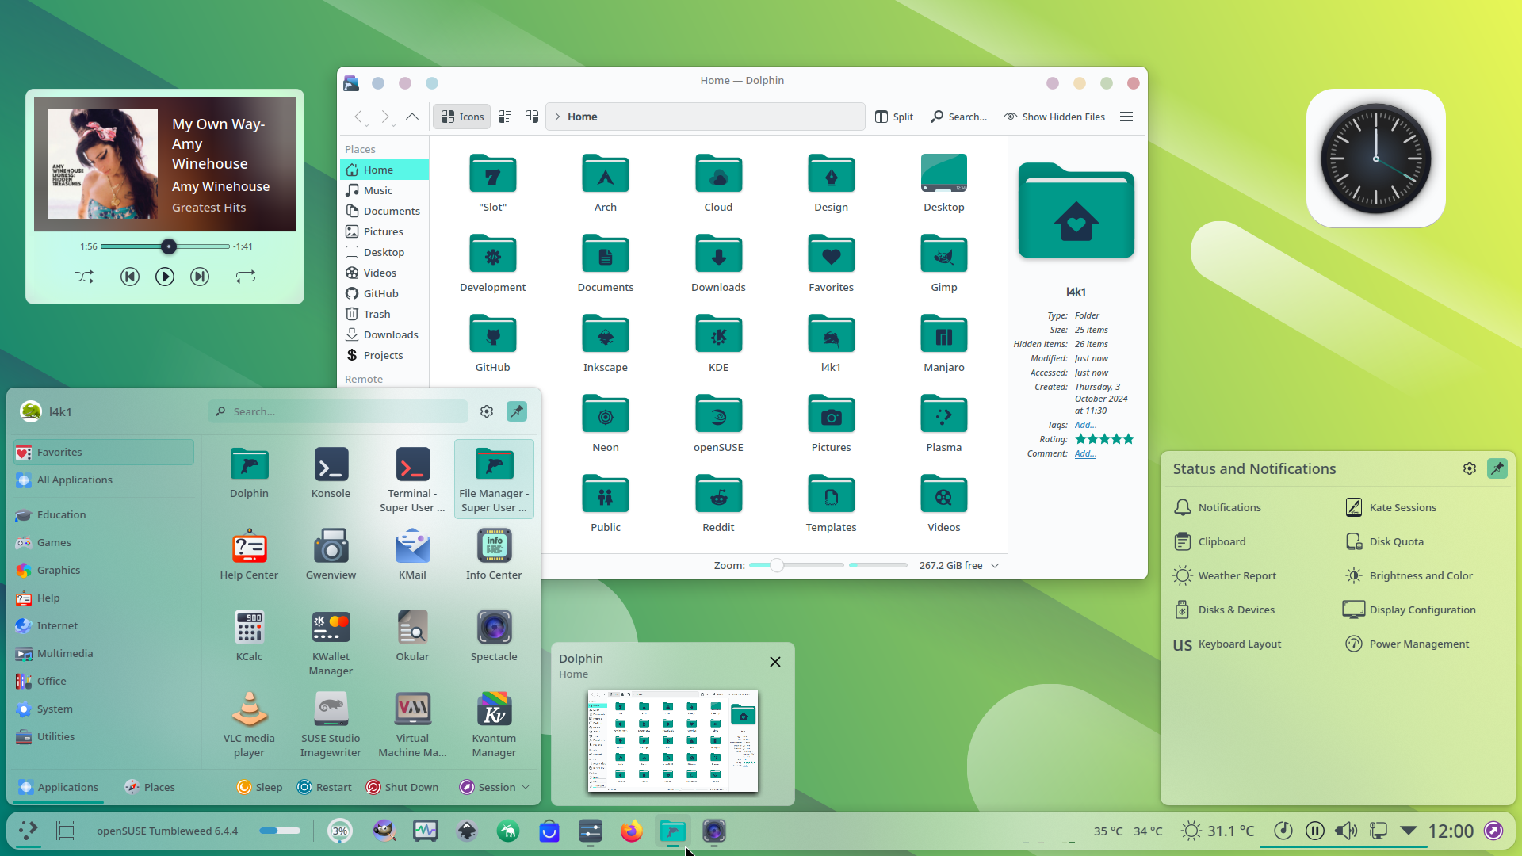Open the Reddit folder
Screen dimensions: 1522x856
point(718,503)
